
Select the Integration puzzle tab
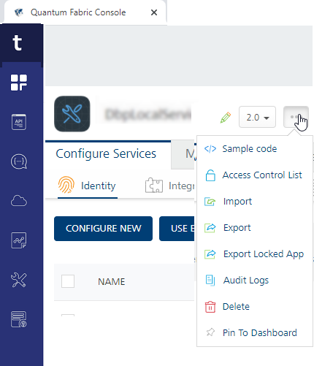point(169,186)
